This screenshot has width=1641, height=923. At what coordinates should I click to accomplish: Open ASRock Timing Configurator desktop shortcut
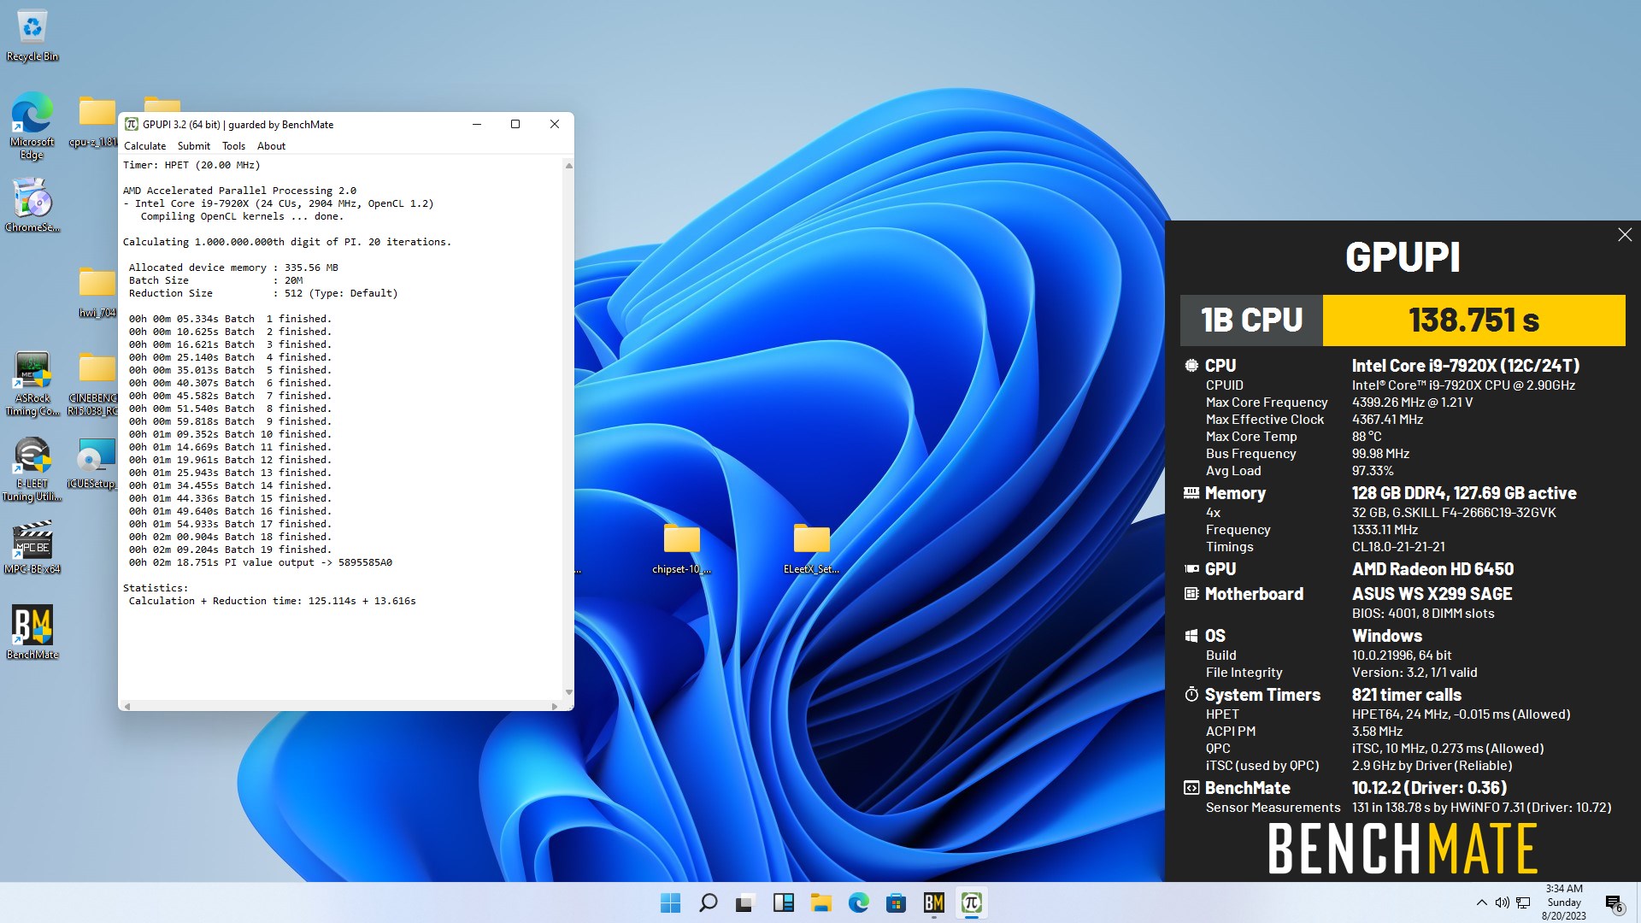(32, 383)
